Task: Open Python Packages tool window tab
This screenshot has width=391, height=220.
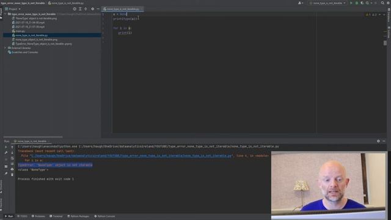Action: coord(78,216)
